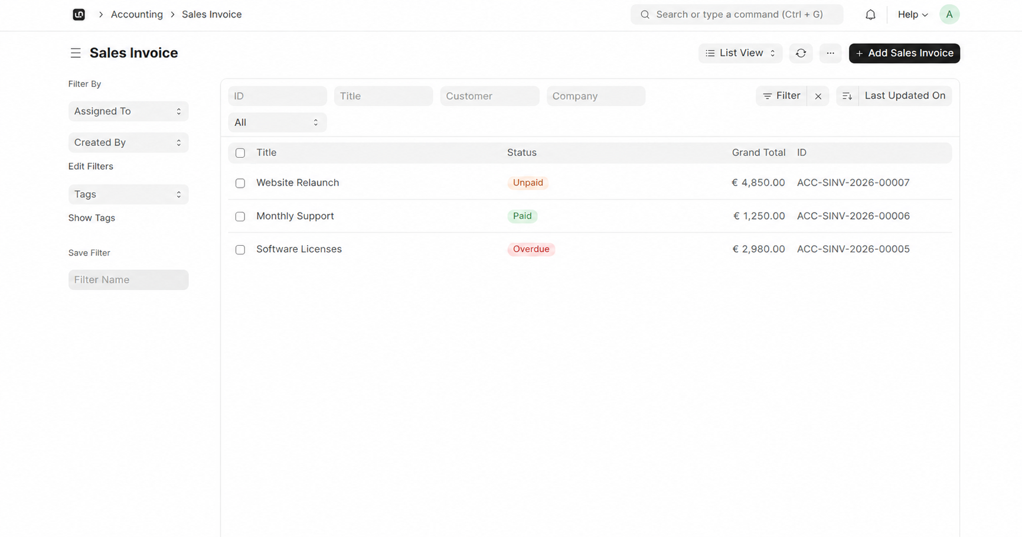1022x537 pixels.
Task: Open Website Relaunch invoice title
Action: pyautogui.click(x=298, y=183)
